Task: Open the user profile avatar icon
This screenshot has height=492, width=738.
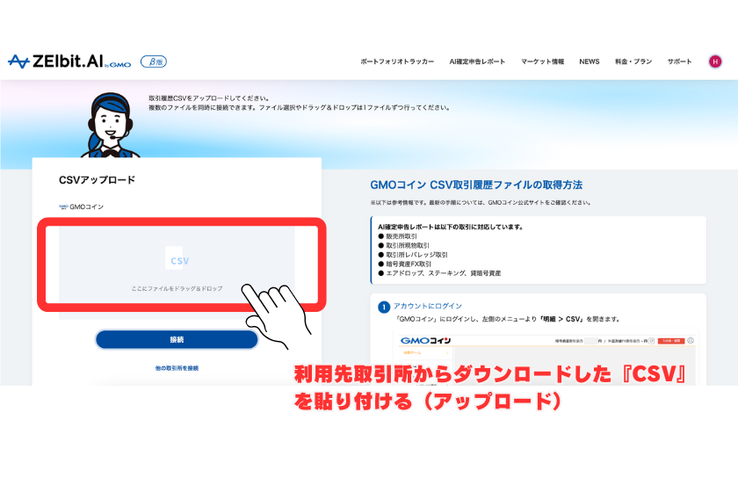Action: [714, 61]
